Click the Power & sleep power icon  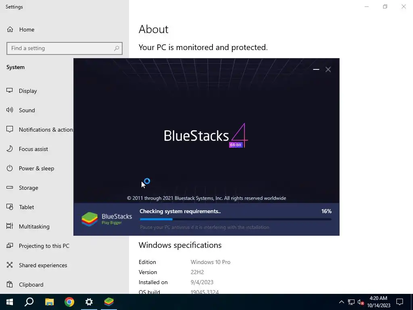coord(10,168)
